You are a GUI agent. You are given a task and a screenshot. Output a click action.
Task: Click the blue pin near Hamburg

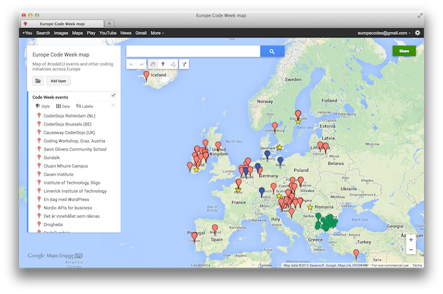267,155
